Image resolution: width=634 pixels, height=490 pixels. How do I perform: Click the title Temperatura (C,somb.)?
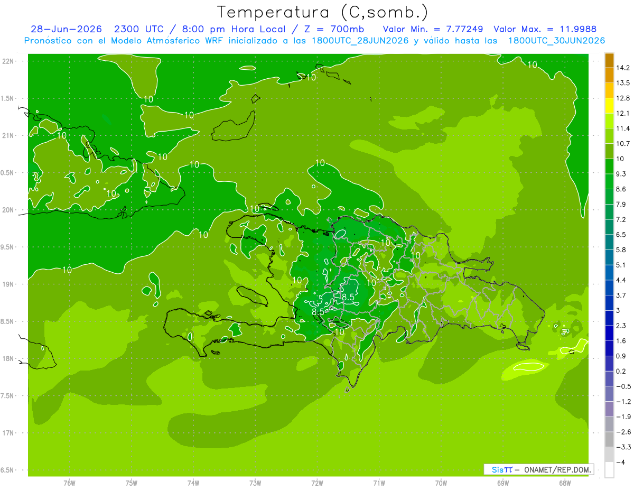point(322,12)
